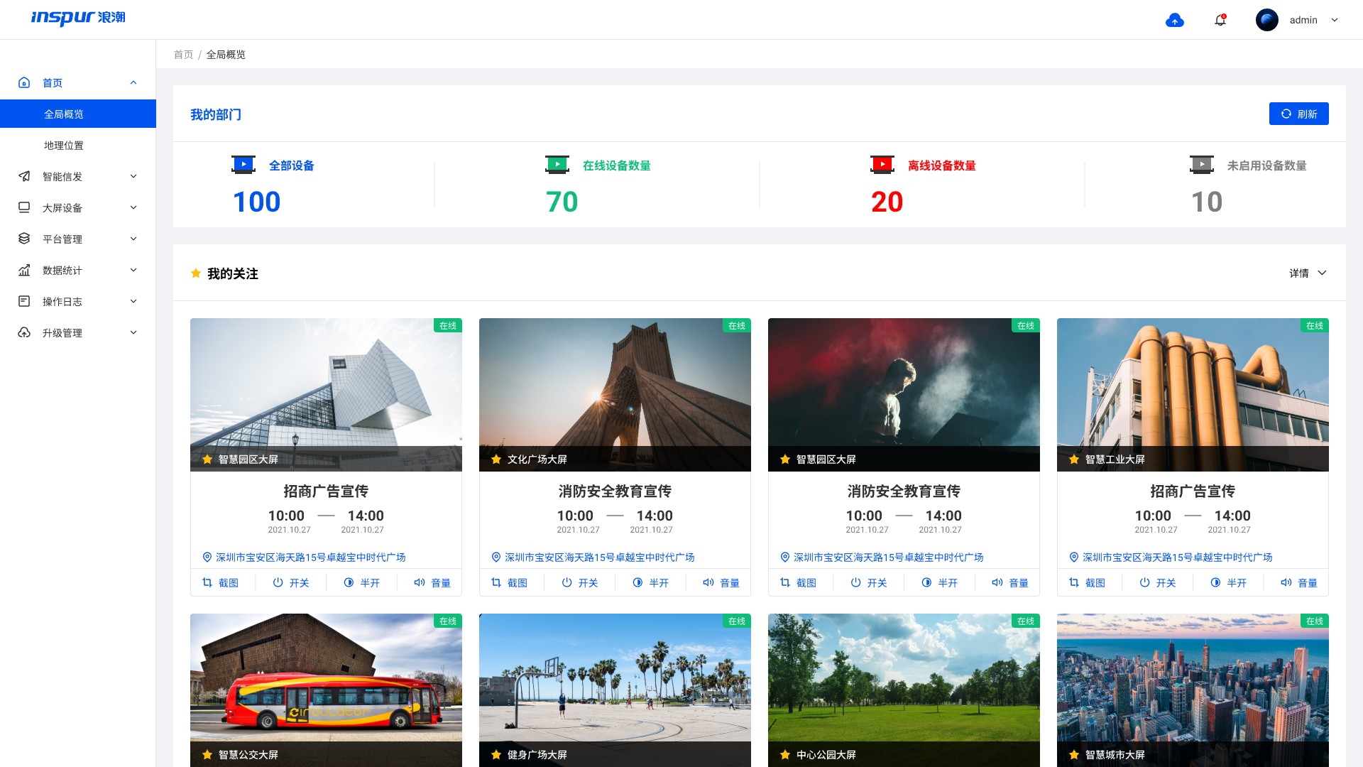The width and height of the screenshot is (1363, 767).
Task: Click 在线 status badge on 健身广场大屏
Action: [x=737, y=621]
